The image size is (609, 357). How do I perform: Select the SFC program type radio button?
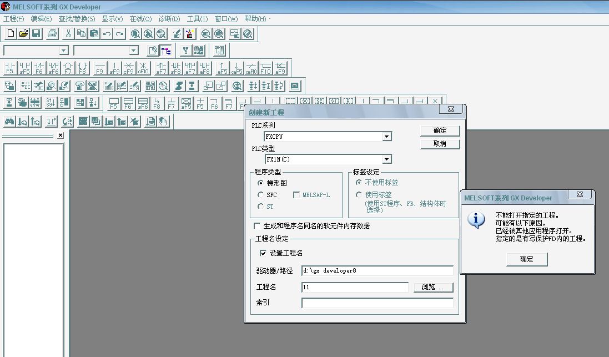click(261, 195)
